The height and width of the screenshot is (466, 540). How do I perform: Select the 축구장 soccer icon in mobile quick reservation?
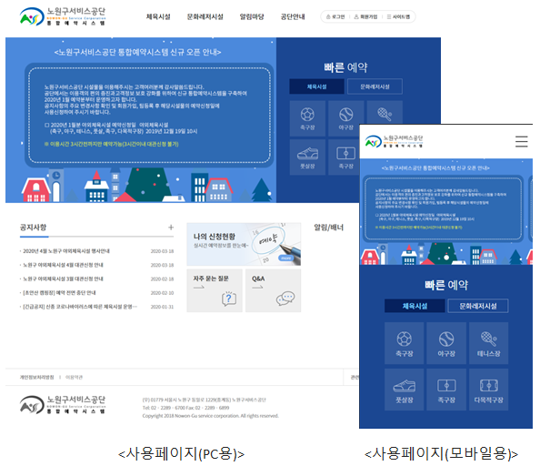click(x=404, y=343)
